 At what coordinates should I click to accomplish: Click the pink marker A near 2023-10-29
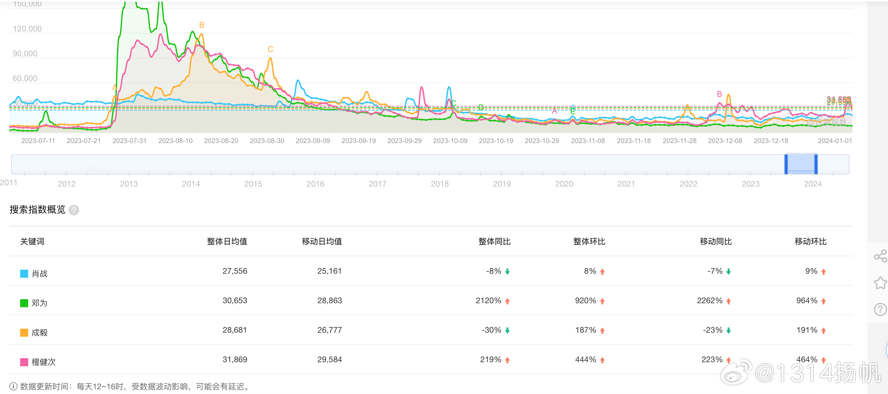555,111
